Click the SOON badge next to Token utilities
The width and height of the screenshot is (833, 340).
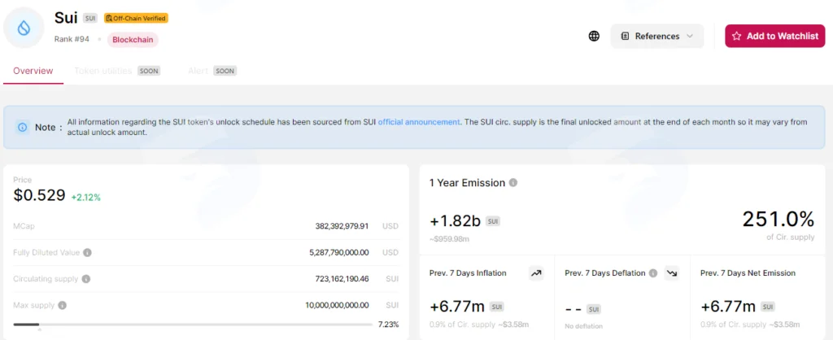(x=150, y=71)
